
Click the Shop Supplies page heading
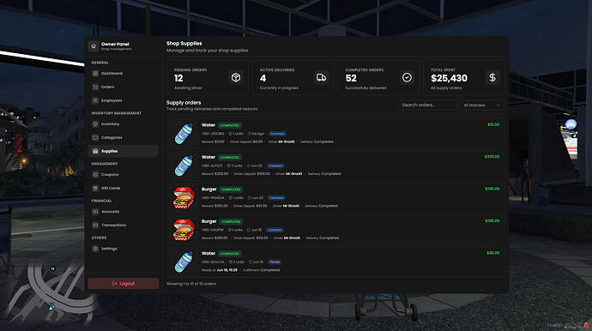click(x=184, y=44)
